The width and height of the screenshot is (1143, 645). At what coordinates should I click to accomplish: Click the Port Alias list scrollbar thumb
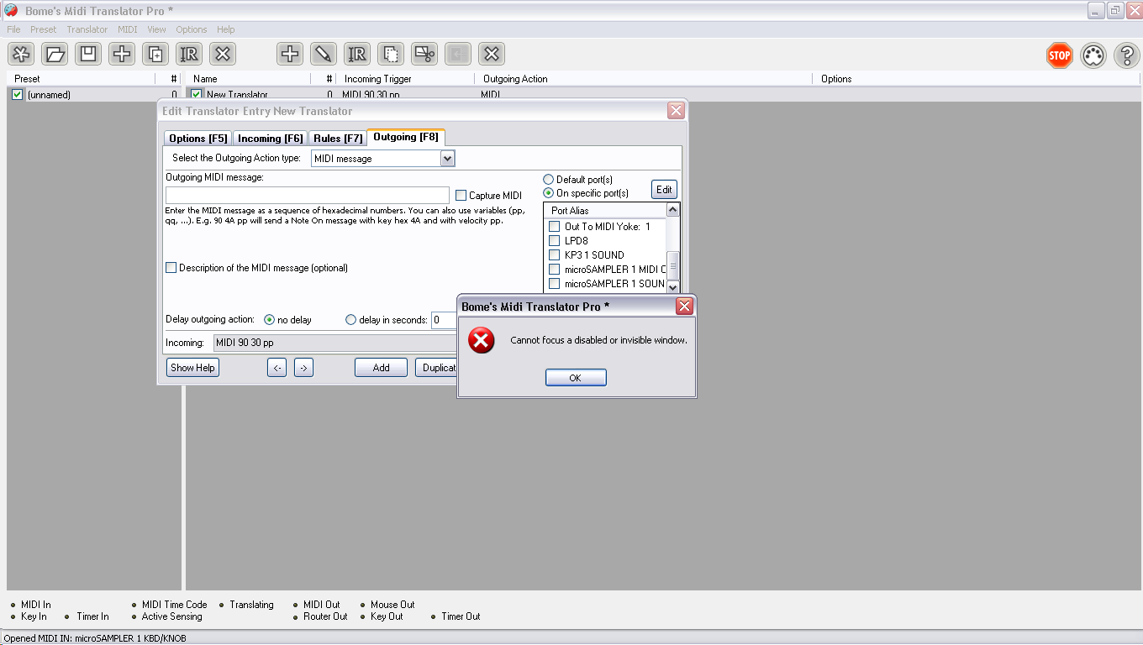(x=672, y=265)
